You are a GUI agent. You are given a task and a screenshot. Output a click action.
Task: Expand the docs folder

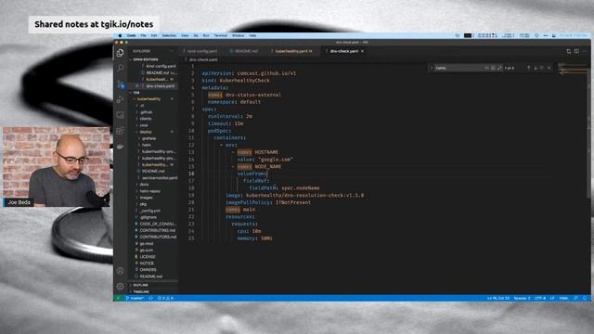pyautogui.click(x=144, y=185)
